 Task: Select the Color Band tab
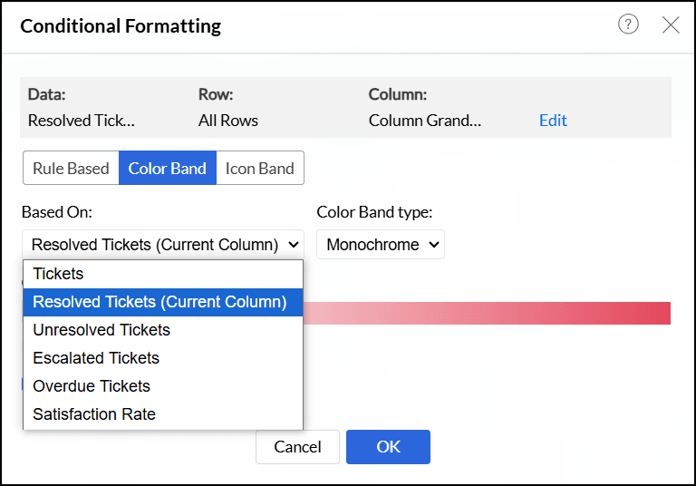click(x=168, y=168)
